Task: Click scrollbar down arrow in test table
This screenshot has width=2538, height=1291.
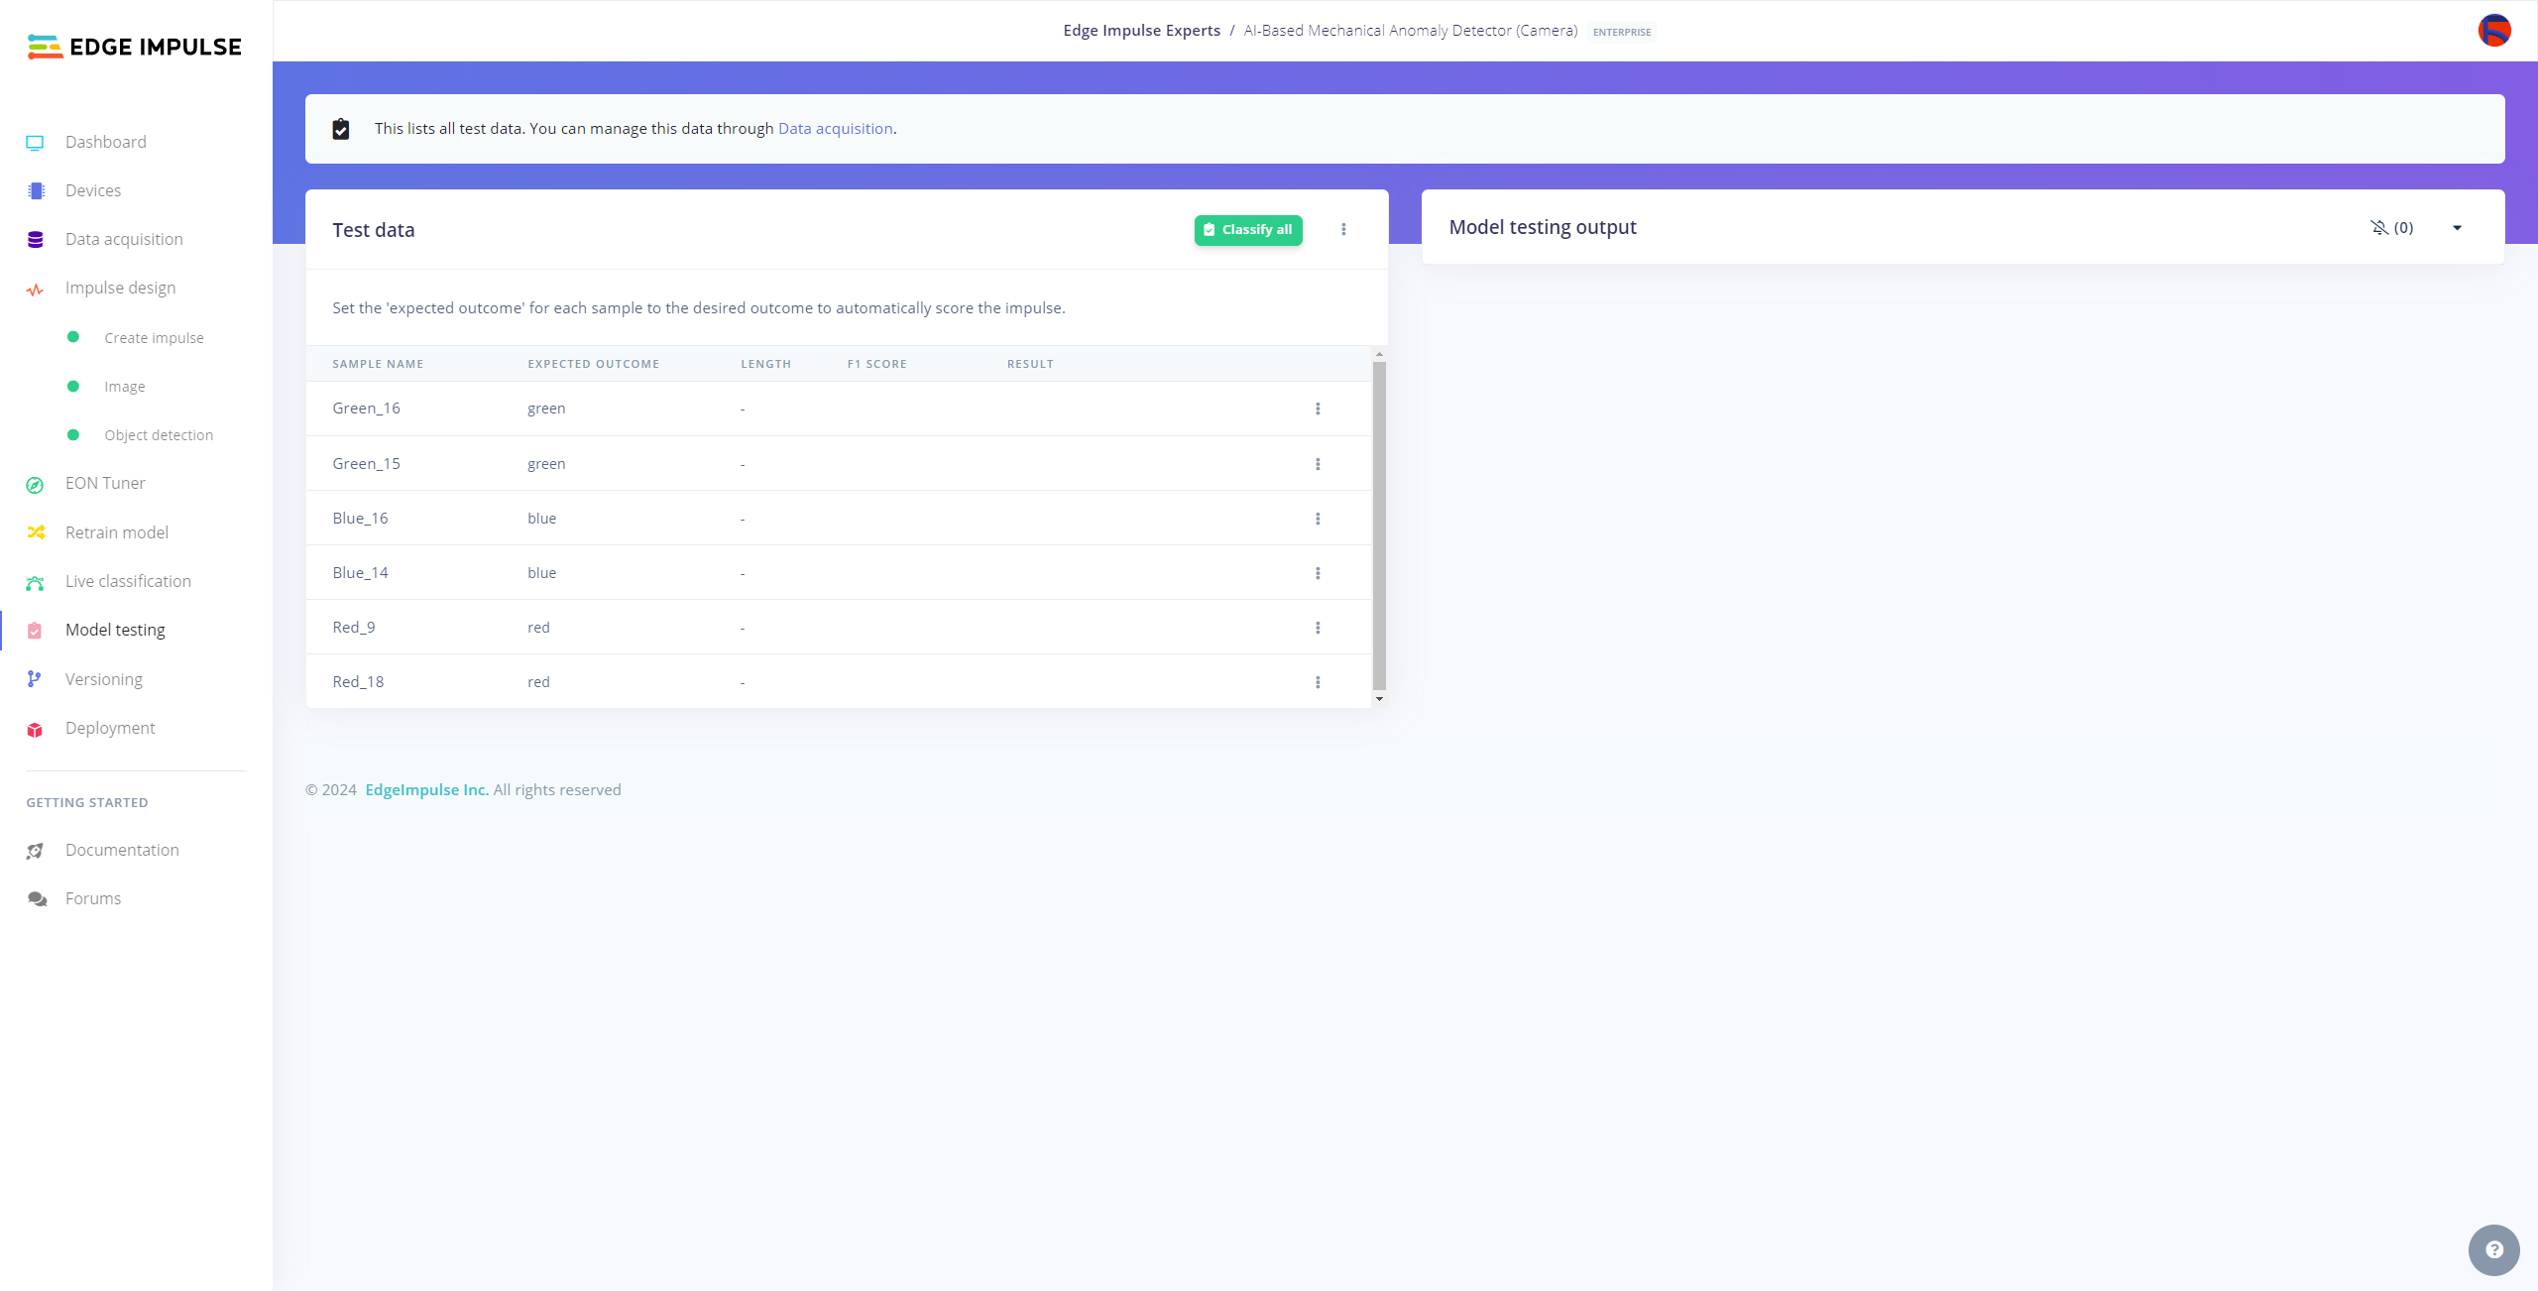Action: click(1379, 699)
